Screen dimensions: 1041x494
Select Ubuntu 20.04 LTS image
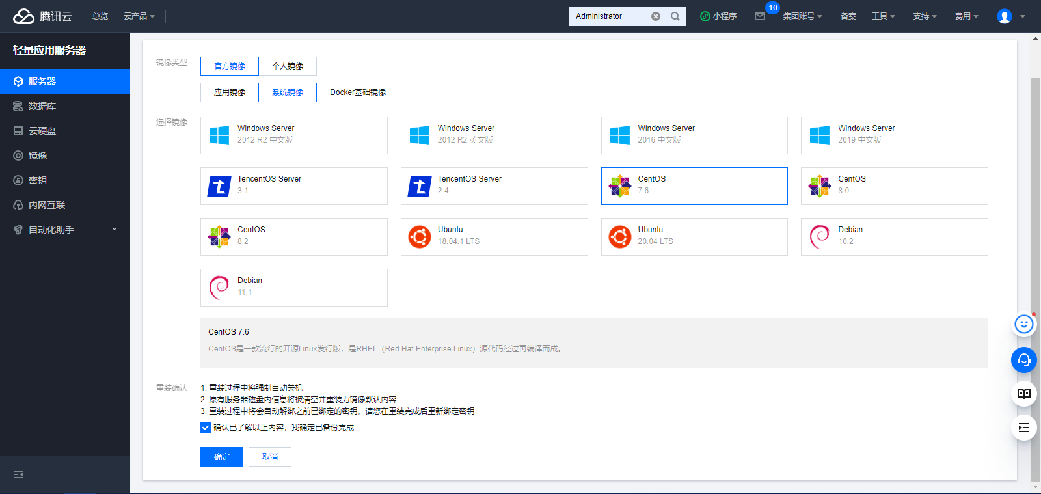[x=694, y=237]
